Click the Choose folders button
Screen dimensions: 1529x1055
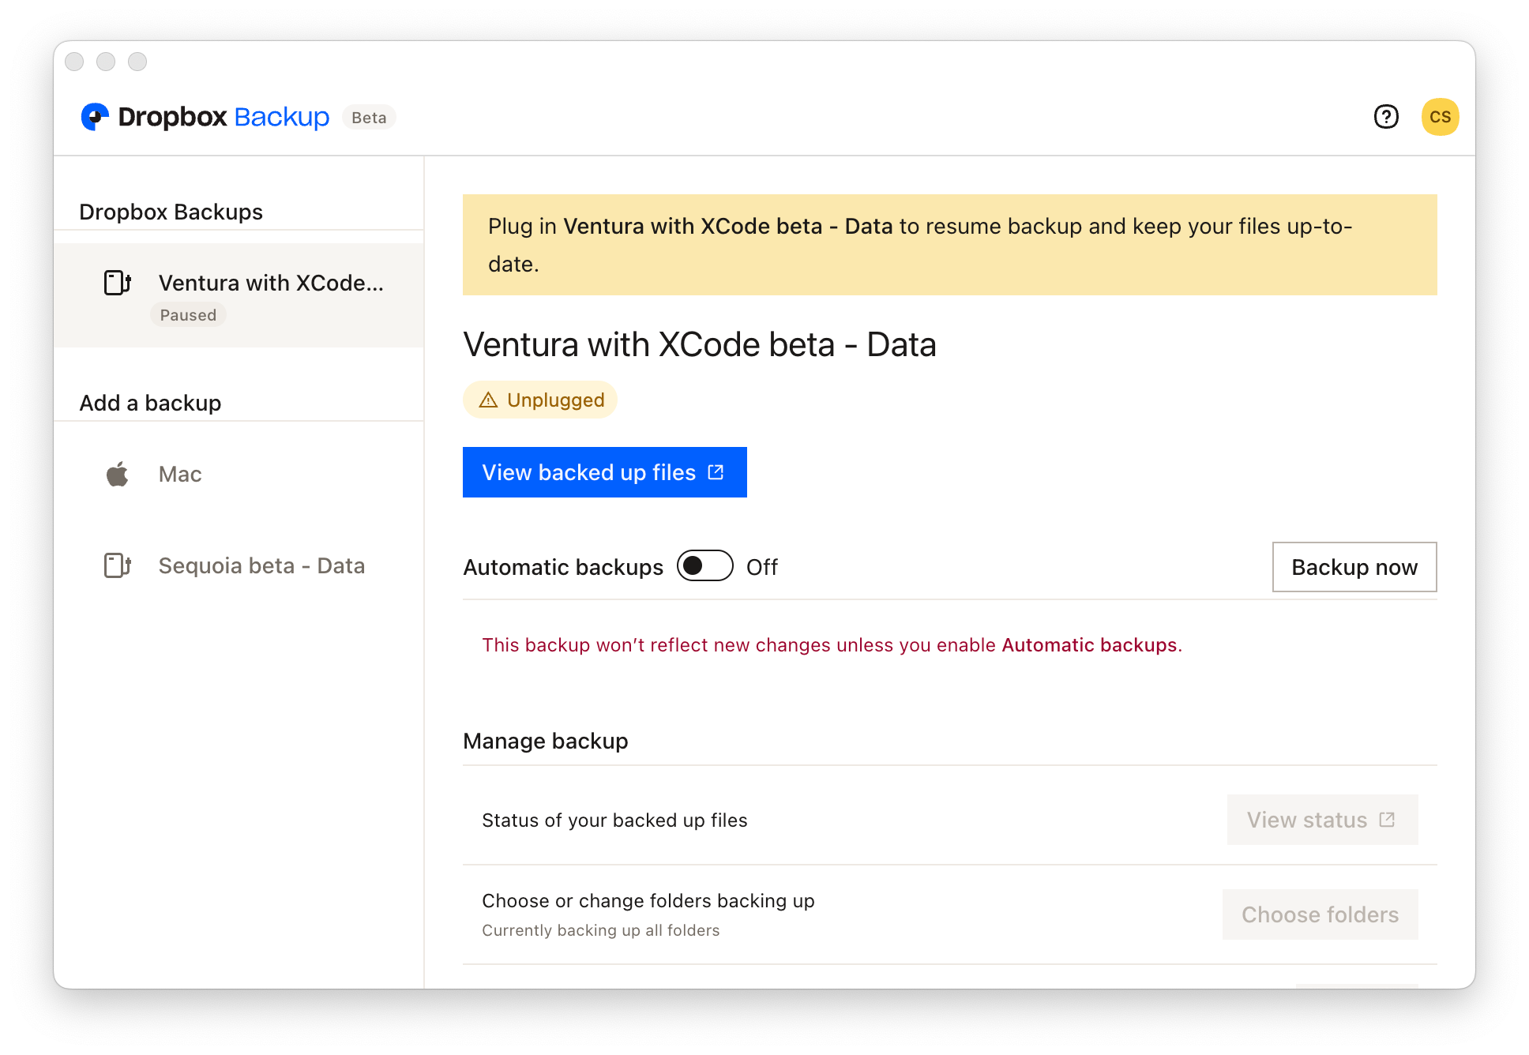point(1320,914)
